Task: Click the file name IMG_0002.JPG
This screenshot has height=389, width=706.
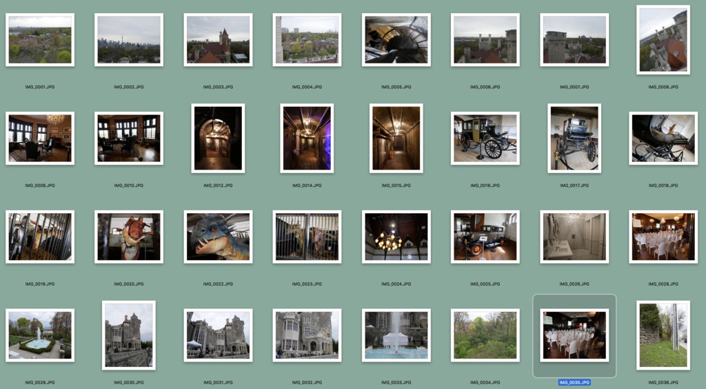Action: (129, 87)
